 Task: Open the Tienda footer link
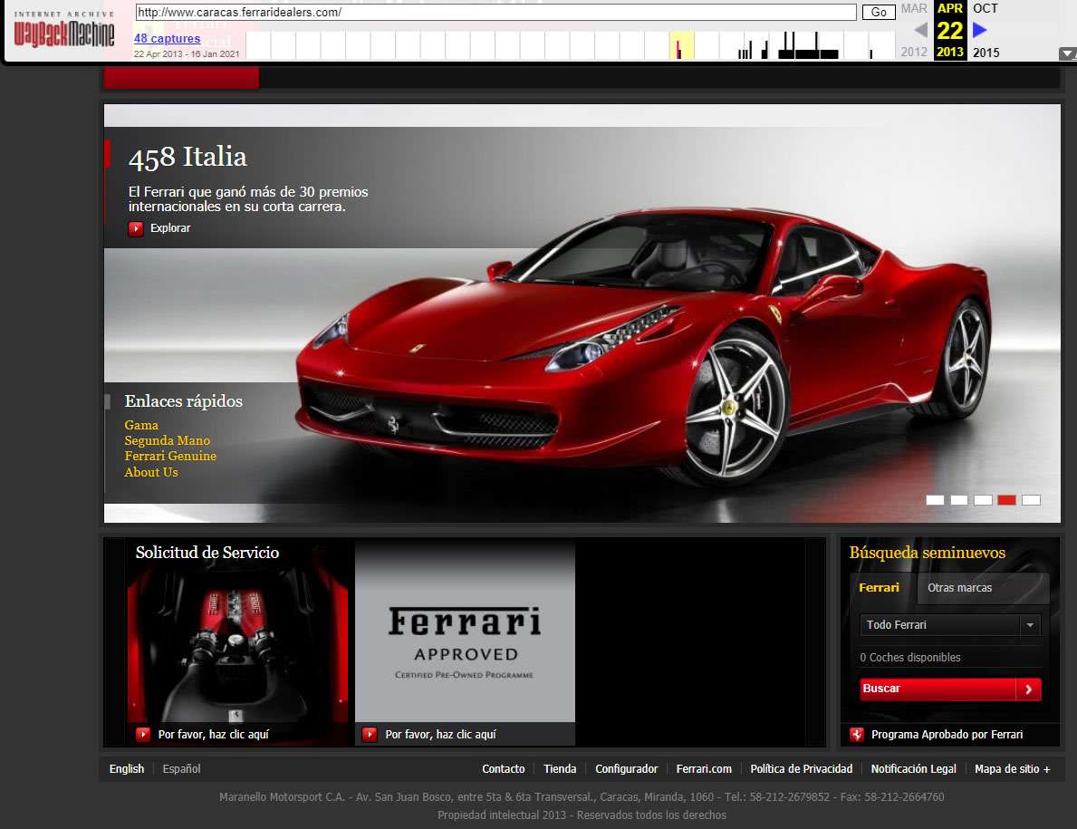coord(560,768)
